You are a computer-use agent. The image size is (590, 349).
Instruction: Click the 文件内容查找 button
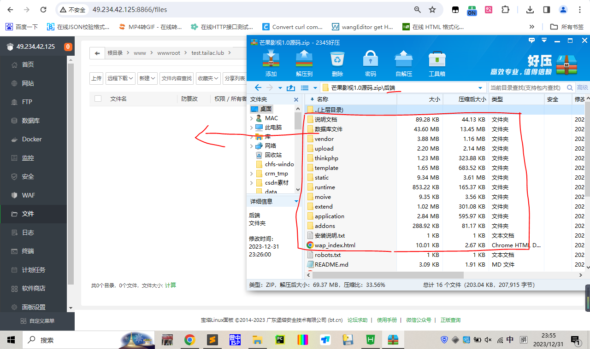tap(177, 78)
